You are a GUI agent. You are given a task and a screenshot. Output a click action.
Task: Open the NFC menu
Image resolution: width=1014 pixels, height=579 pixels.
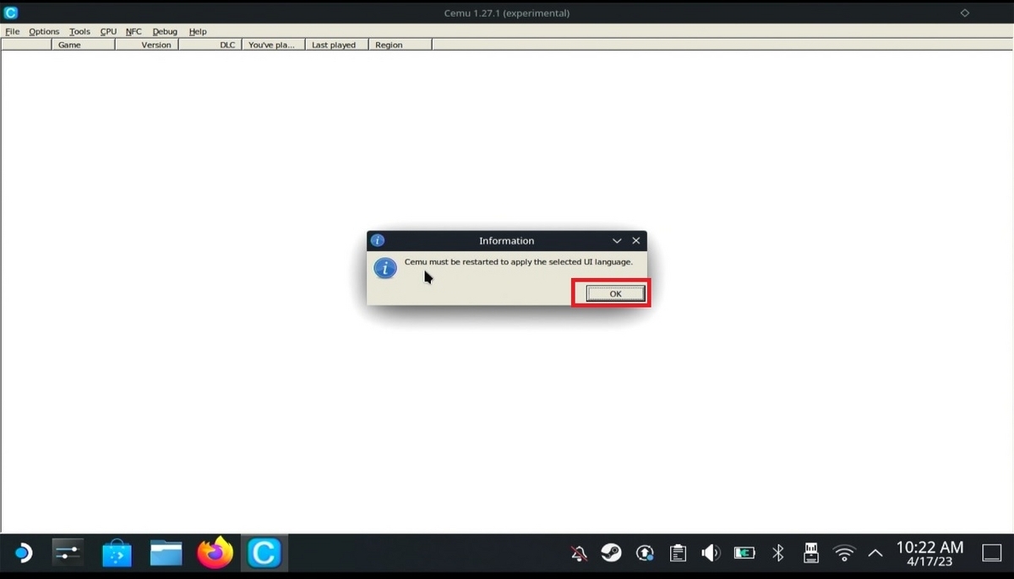134,31
